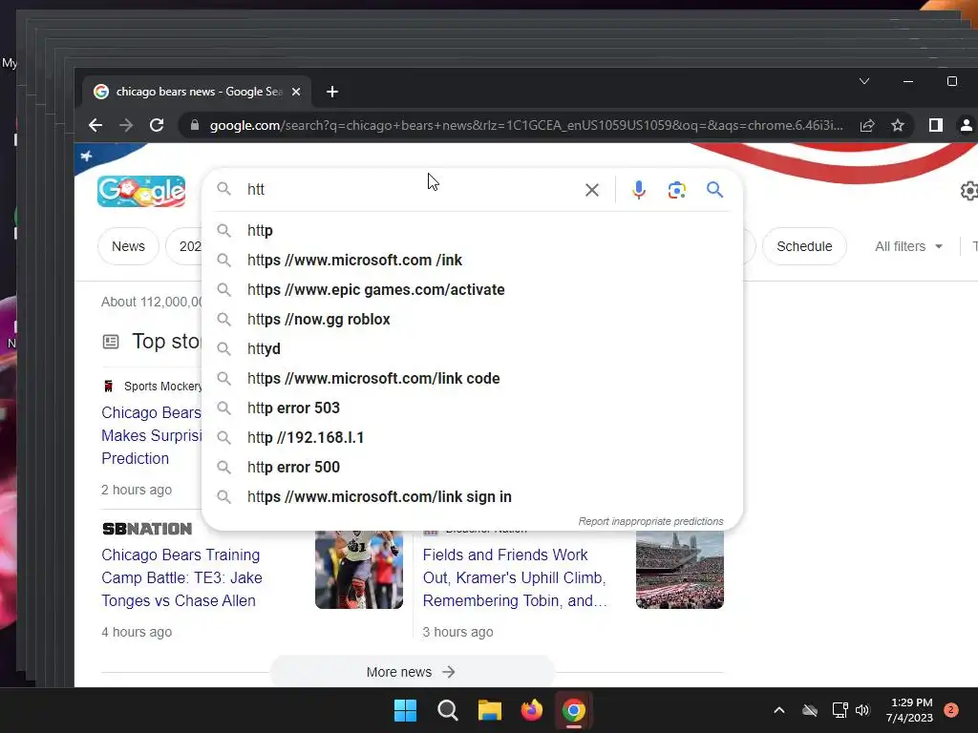Click the cloud sync tray icon
The height and width of the screenshot is (733, 978).
click(810, 710)
